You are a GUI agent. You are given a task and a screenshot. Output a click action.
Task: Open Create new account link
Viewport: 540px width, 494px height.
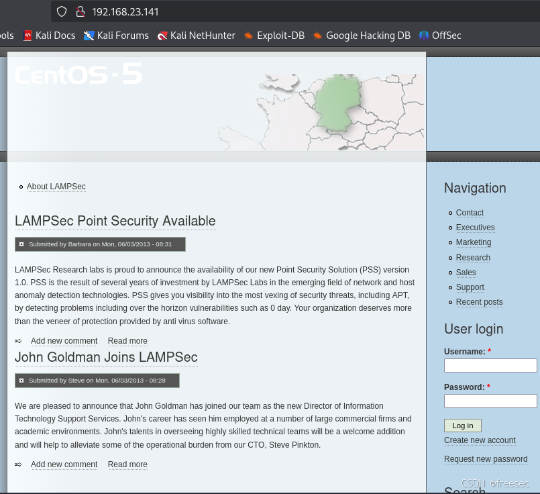480,440
